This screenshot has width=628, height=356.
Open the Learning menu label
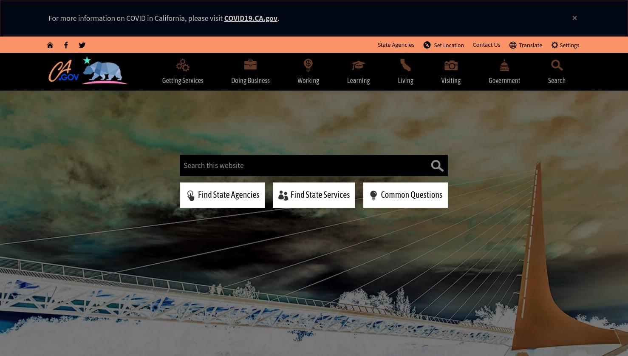click(x=358, y=80)
